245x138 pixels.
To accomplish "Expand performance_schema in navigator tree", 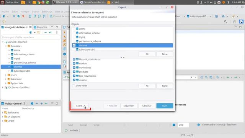I will pos(9,62).
